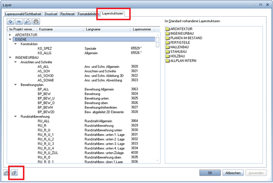This screenshot has width=273, height=183.
Task: Select the PLANEN IM BESTAND folder
Action: 184,38
